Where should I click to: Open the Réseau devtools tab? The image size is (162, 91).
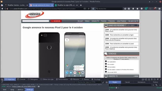pyautogui.click(x=85, y=79)
